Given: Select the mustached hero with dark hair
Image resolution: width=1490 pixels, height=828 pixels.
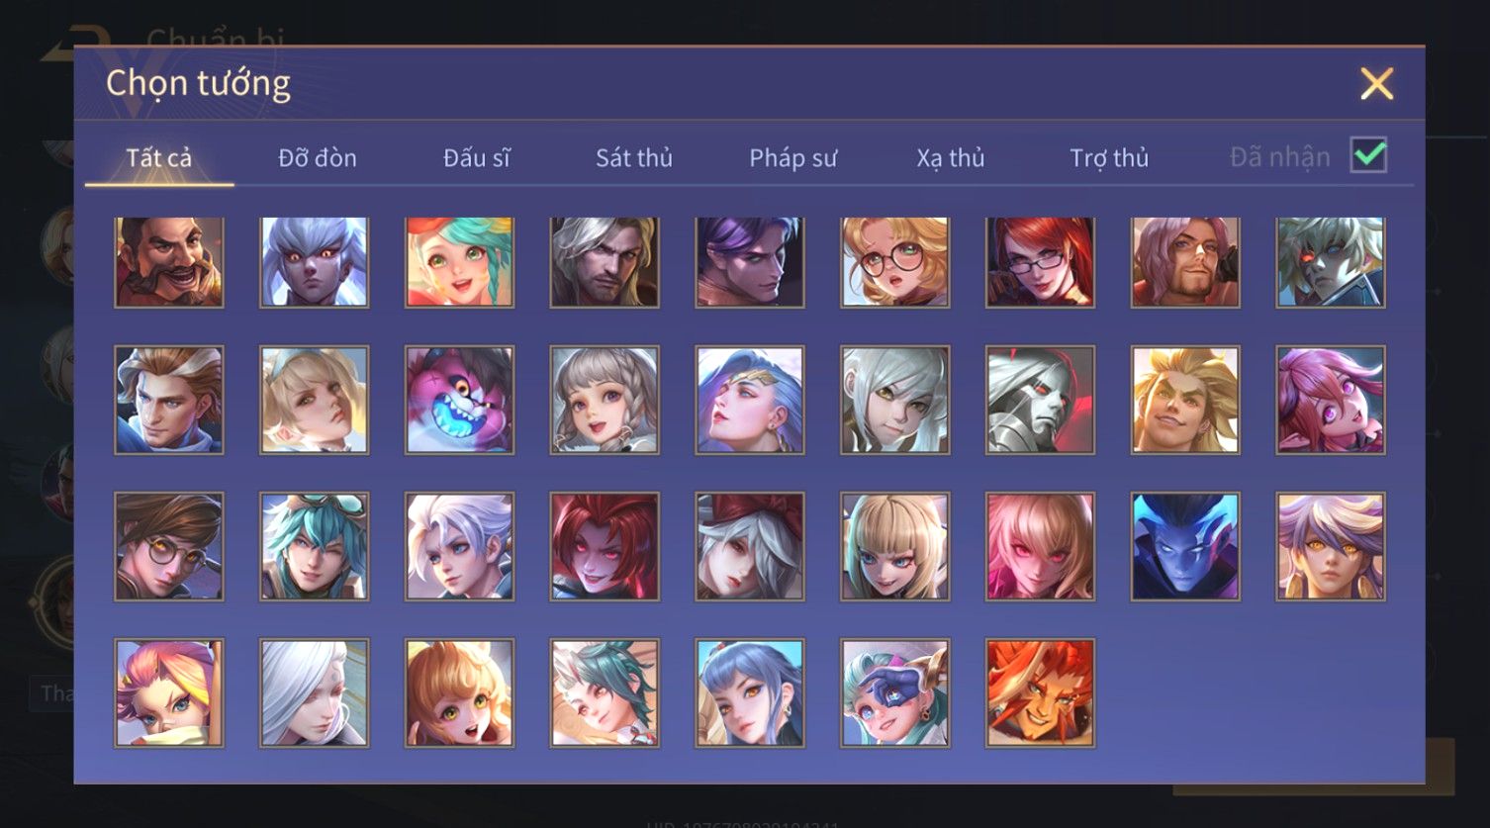Looking at the screenshot, I should (x=169, y=262).
